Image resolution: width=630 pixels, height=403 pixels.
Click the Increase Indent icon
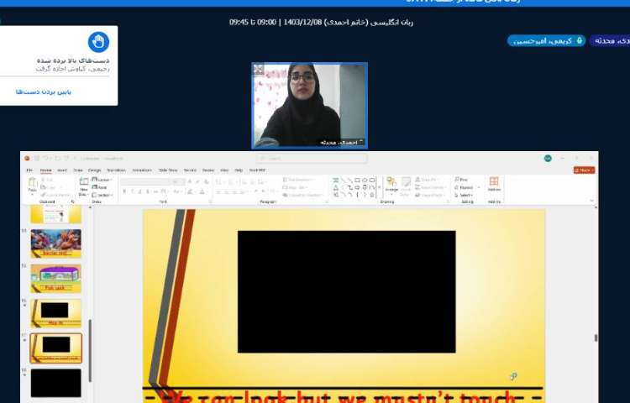point(253,182)
